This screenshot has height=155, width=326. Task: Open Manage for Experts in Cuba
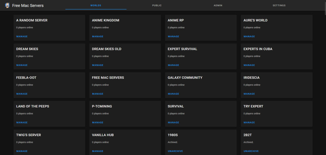tap(249, 65)
